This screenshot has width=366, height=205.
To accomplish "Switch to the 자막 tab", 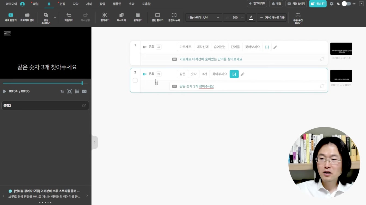I will [76, 4].
